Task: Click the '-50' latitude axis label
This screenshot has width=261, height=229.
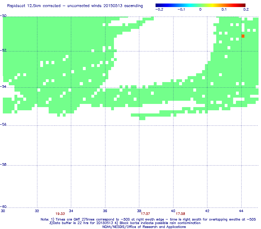Action: tap(3, 16)
